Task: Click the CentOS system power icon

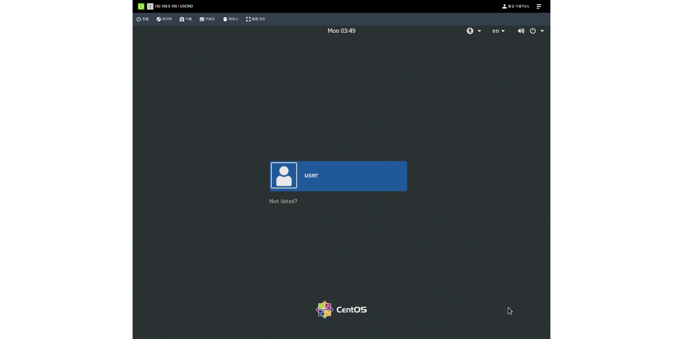Action: [x=533, y=31]
